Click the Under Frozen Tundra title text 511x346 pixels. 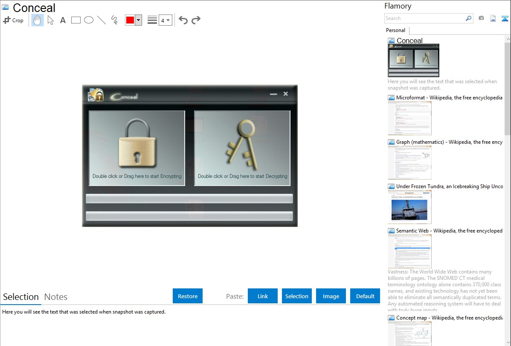[x=450, y=186]
